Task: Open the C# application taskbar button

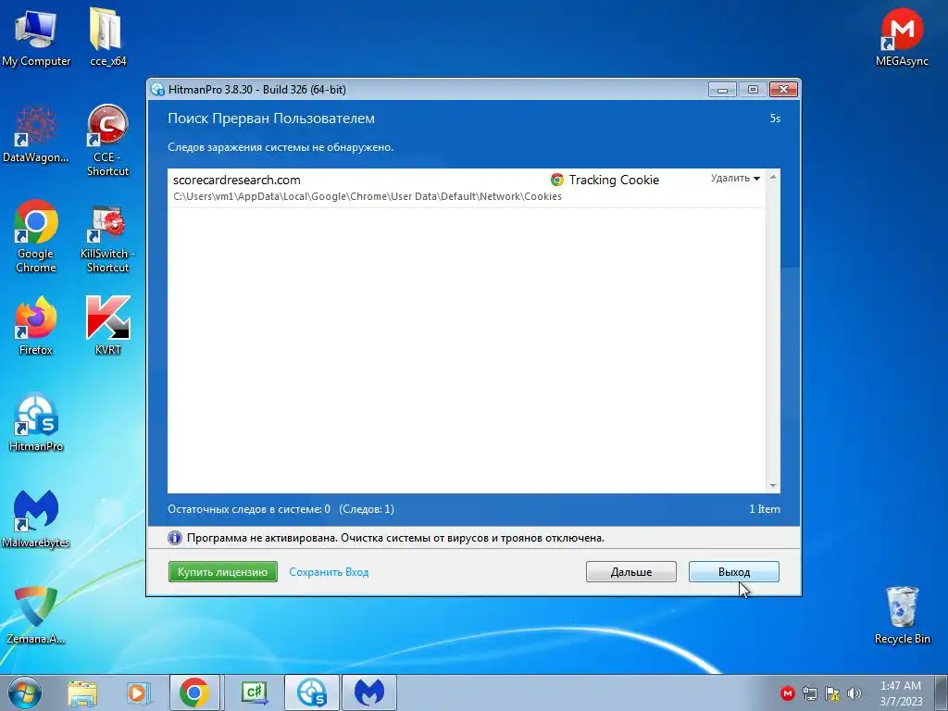Action: (255, 692)
